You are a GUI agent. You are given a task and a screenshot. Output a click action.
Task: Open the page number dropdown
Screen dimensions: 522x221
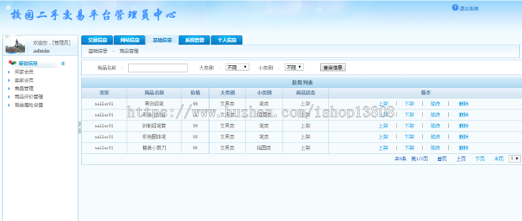click(x=514, y=159)
